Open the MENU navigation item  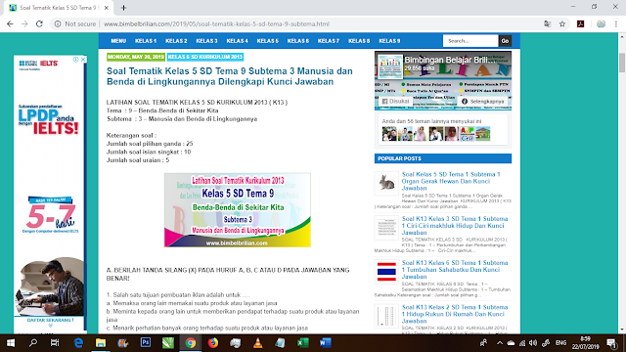[x=118, y=41]
